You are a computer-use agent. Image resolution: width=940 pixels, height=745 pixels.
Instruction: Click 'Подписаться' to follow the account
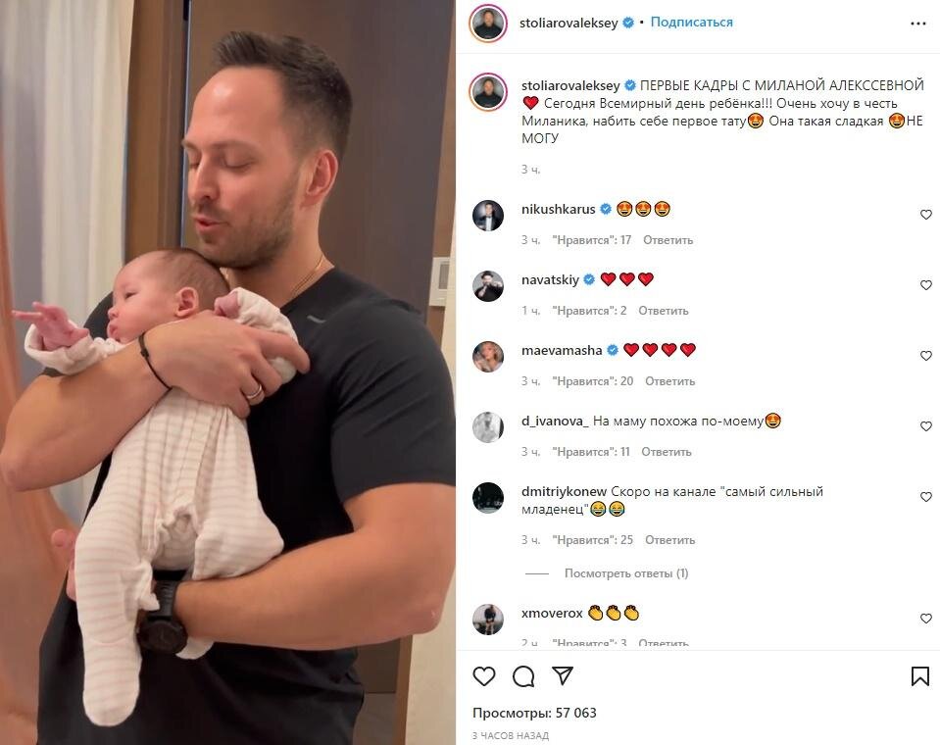click(691, 23)
